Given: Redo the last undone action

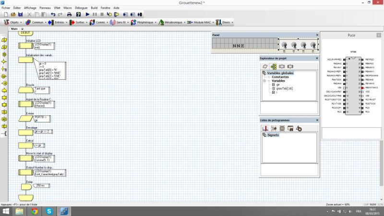Looking at the screenshot, I should [x=60, y=15].
